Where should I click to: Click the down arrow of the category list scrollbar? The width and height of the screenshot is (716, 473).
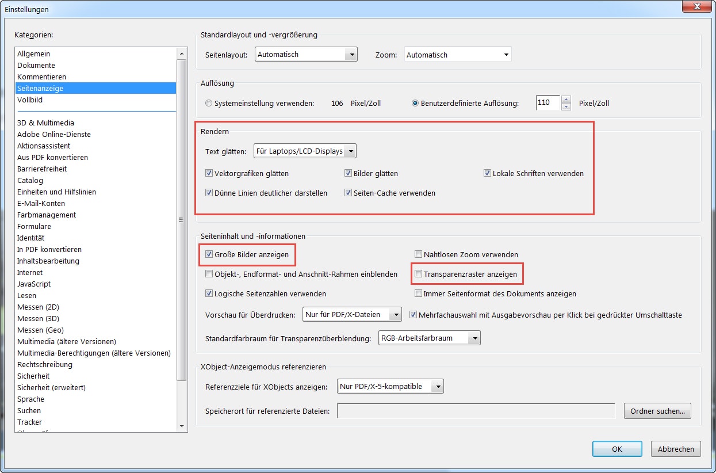(182, 426)
